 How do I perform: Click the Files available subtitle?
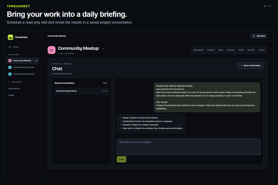tap(66, 53)
